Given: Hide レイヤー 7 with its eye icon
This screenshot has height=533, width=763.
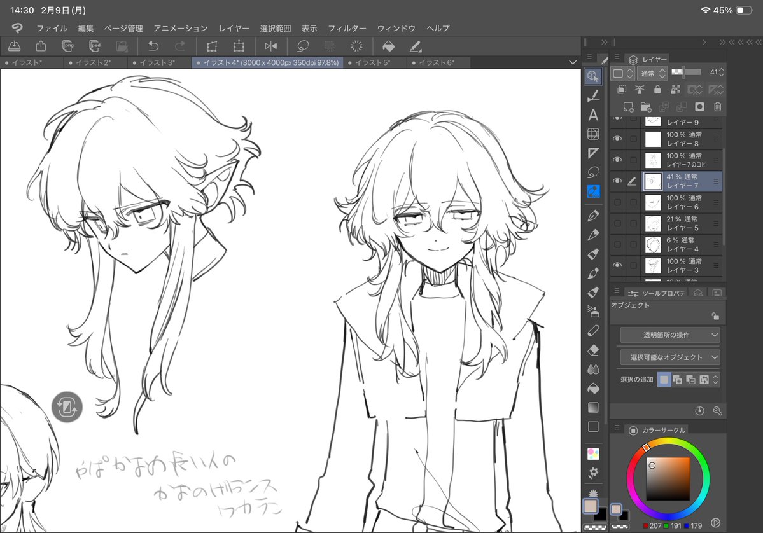Looking at the screenshot, I should tap(617, 181).
